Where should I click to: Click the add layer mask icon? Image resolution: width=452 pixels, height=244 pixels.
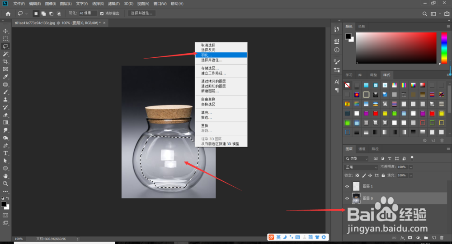[410, 238]
